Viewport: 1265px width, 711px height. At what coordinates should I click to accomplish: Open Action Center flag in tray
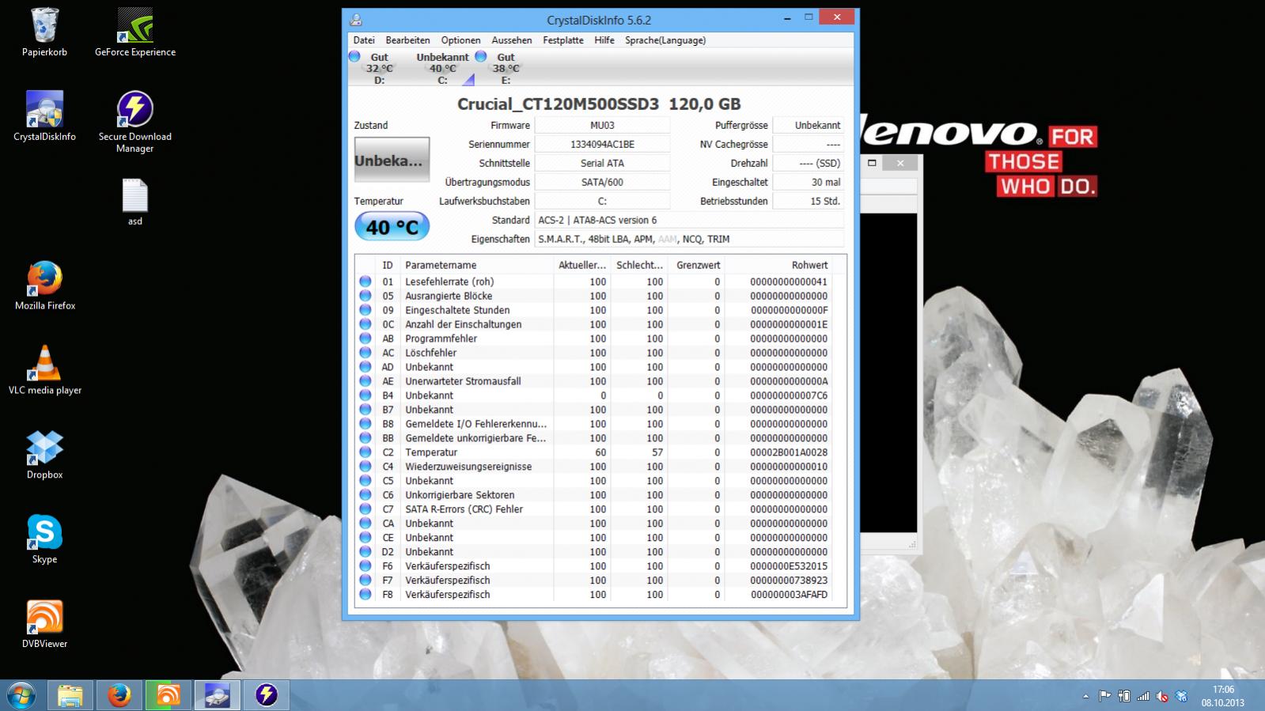1105,697
